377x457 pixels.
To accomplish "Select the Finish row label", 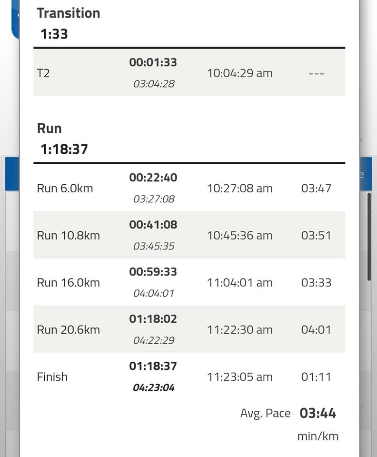I will (52, 377).
